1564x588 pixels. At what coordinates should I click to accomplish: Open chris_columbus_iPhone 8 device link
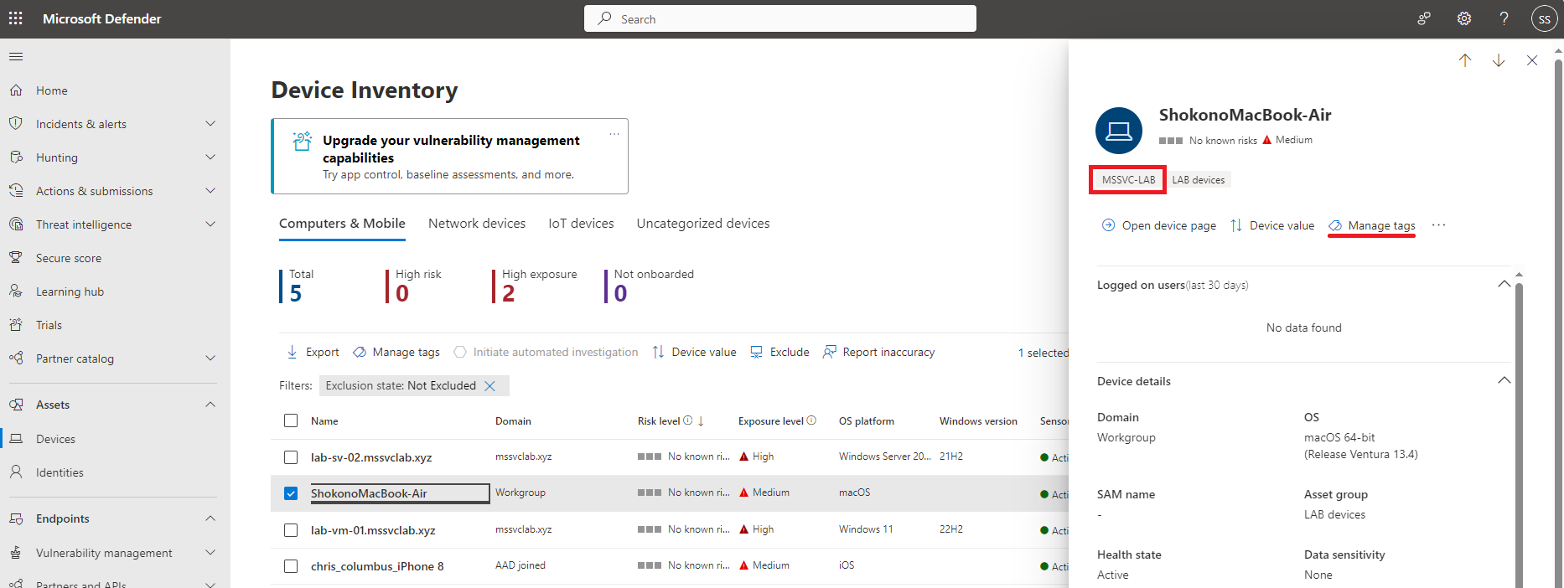[377, 566]
